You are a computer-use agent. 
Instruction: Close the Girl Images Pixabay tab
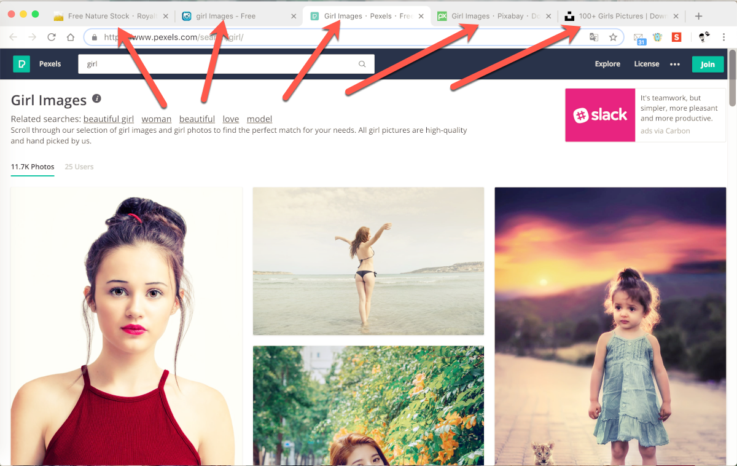tap(548, 17)
